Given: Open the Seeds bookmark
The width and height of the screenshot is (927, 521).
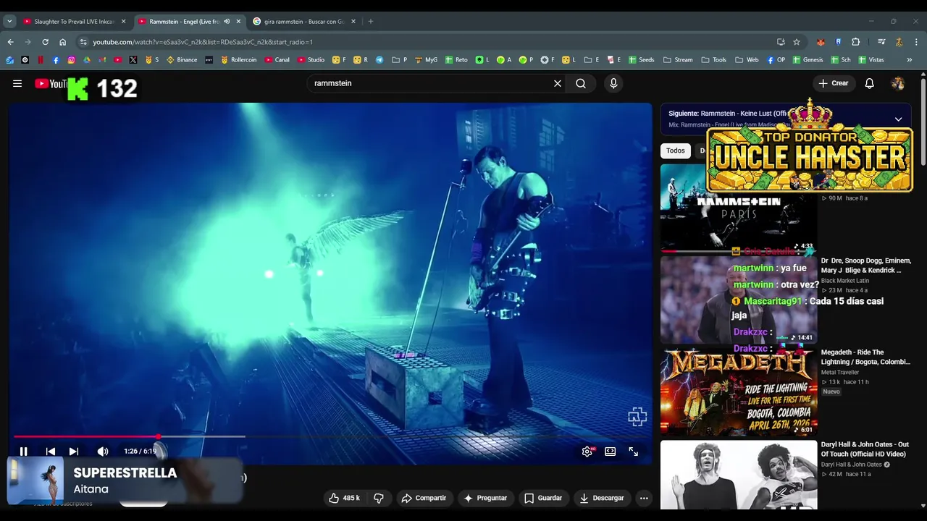Looking at the screenshot, I should coord(641,60).
